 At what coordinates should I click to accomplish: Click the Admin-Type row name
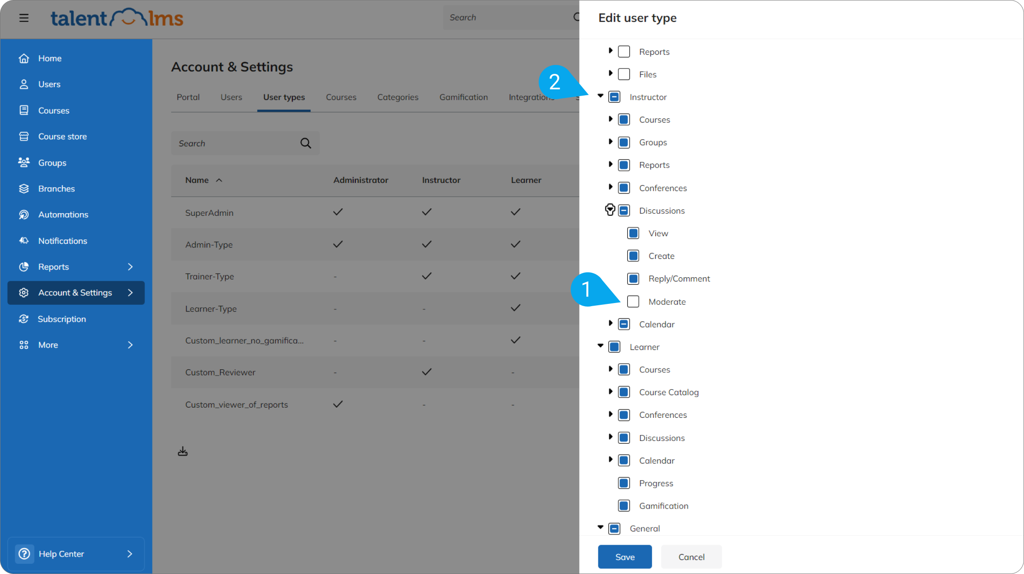pos(209,245)
